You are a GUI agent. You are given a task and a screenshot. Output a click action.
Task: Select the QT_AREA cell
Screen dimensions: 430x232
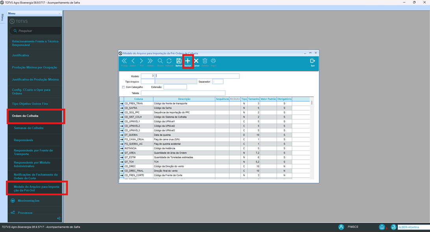coord(139,153)
